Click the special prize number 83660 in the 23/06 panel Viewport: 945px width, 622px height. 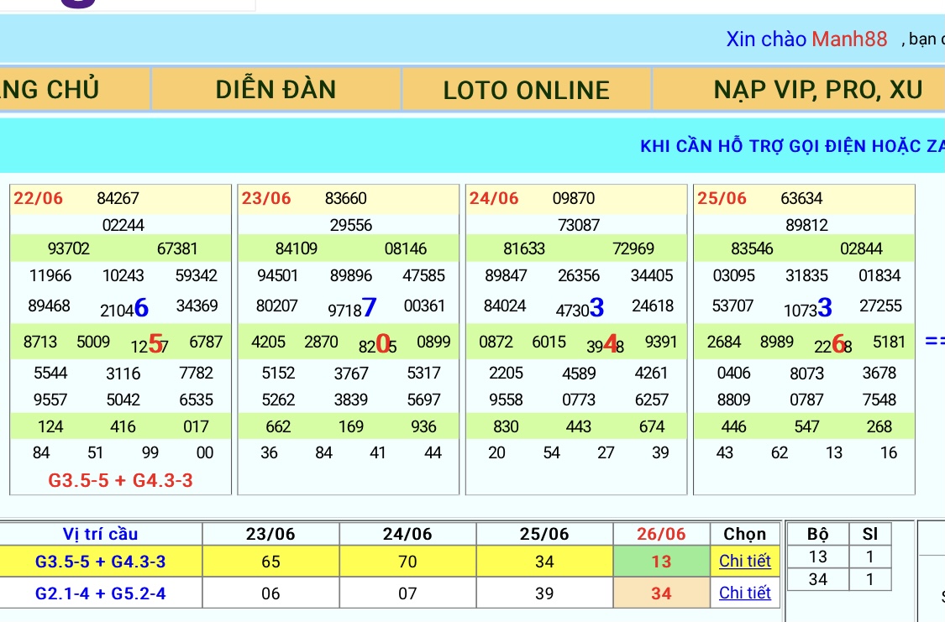pos(346,199)
